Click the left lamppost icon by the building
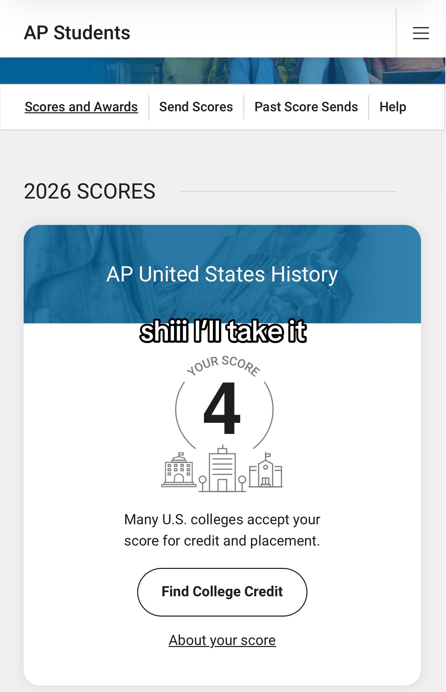 tap(203, 484)
